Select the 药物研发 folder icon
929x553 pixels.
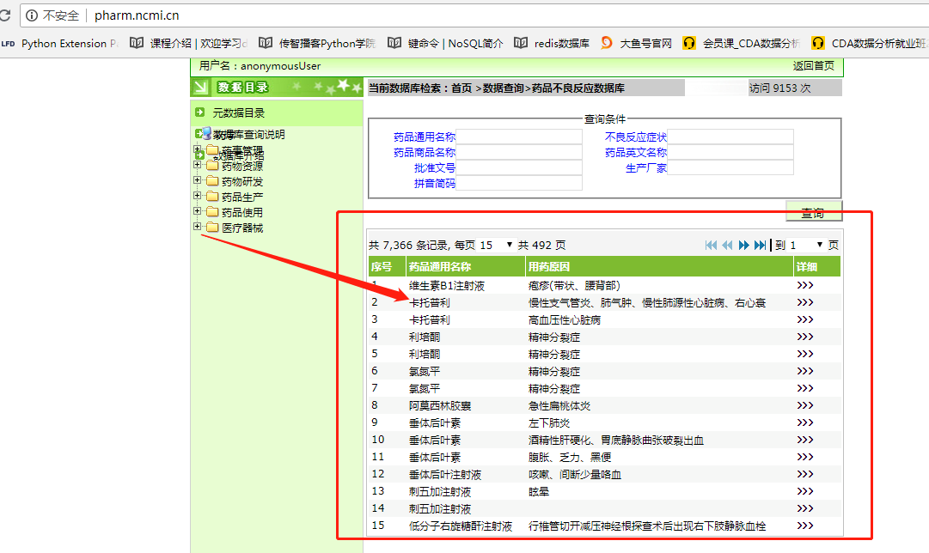click(x=212, y=180)
